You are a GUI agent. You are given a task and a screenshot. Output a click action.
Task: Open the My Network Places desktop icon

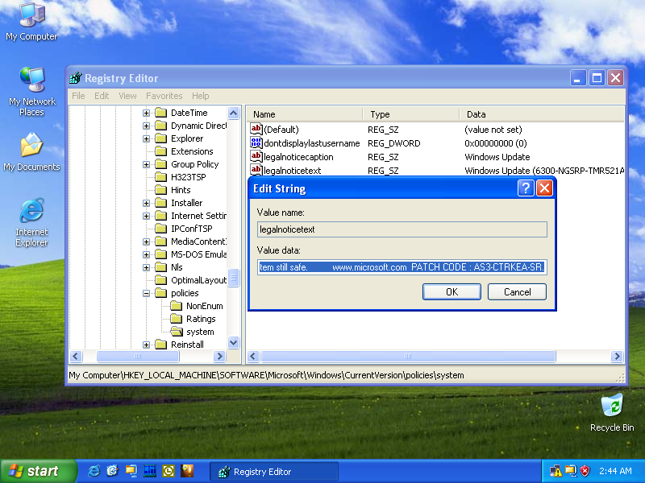pos(31,92)
